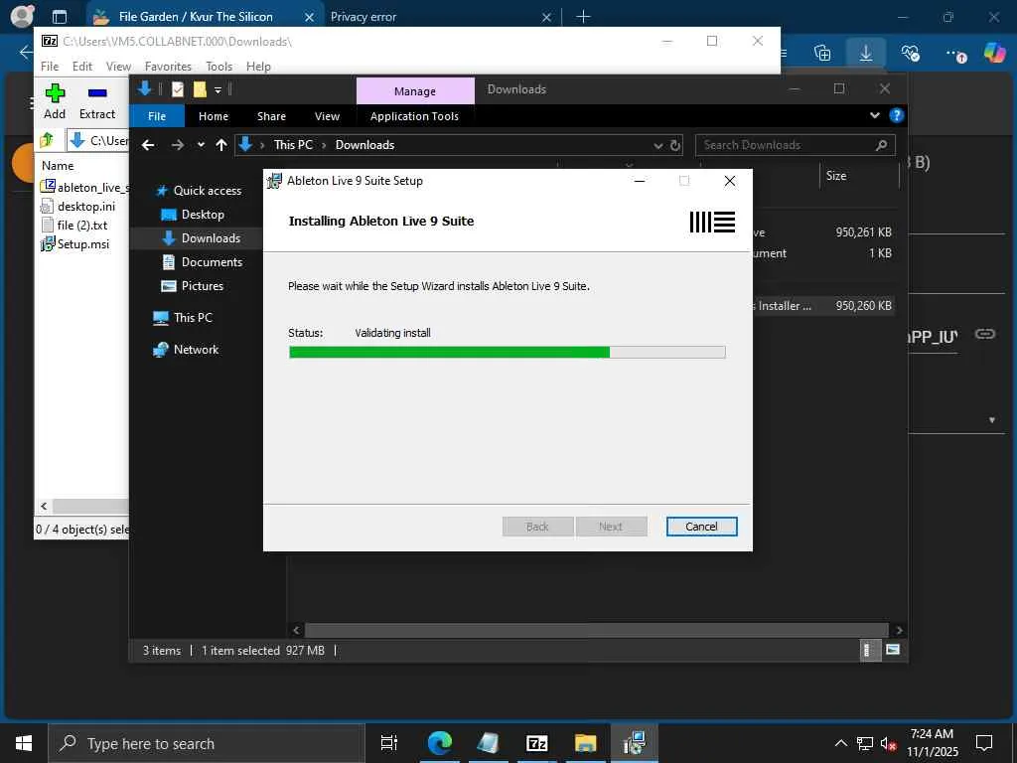Open the Windows Start menu

tap(24, 743)
